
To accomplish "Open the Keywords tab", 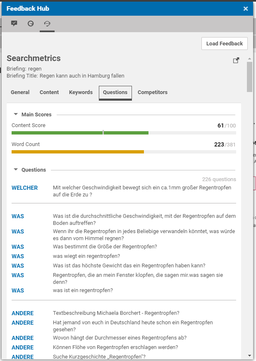I will [81, 92].
